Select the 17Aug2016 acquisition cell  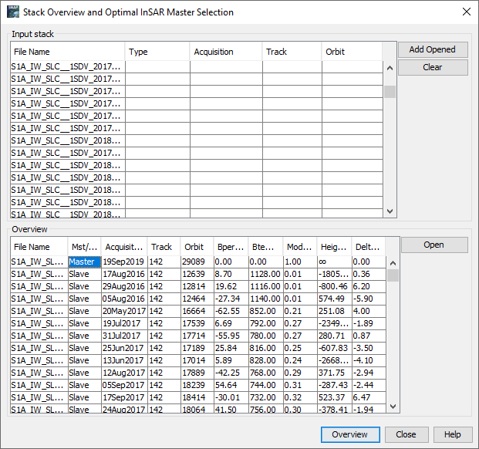[x=124, y=274]
